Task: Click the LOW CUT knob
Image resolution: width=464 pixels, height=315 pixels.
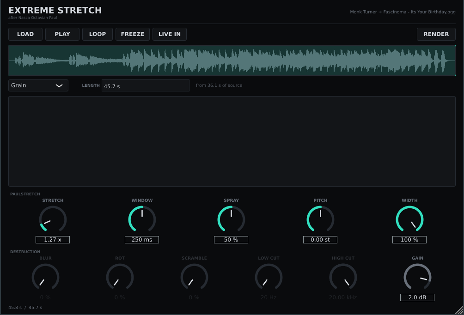Action: (269, 277)
